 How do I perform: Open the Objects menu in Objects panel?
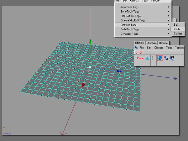coord(159,48)
